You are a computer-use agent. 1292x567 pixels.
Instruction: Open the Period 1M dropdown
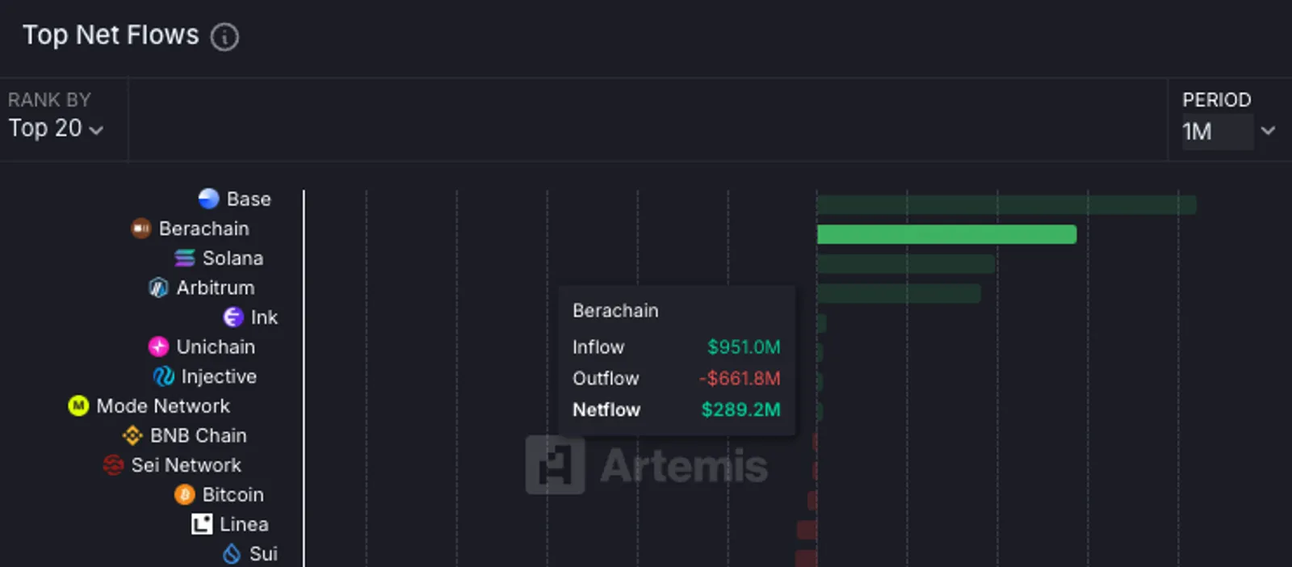1218,132
